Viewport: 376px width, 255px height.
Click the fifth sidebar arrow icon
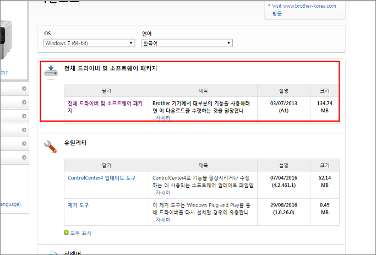point(24,144)
